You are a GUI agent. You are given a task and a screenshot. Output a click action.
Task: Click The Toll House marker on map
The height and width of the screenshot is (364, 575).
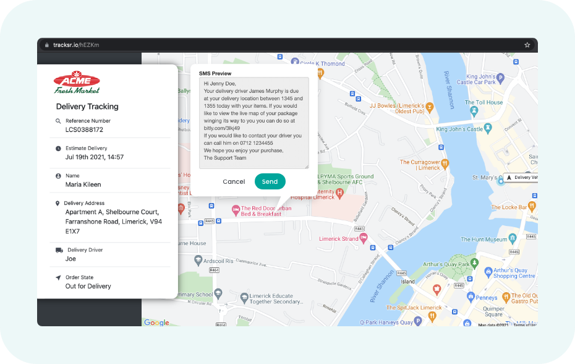[x=474, y=111]
